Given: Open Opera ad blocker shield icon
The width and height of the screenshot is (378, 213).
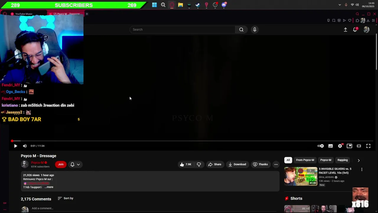Looking at the screenshot, I should coord(339,20).
